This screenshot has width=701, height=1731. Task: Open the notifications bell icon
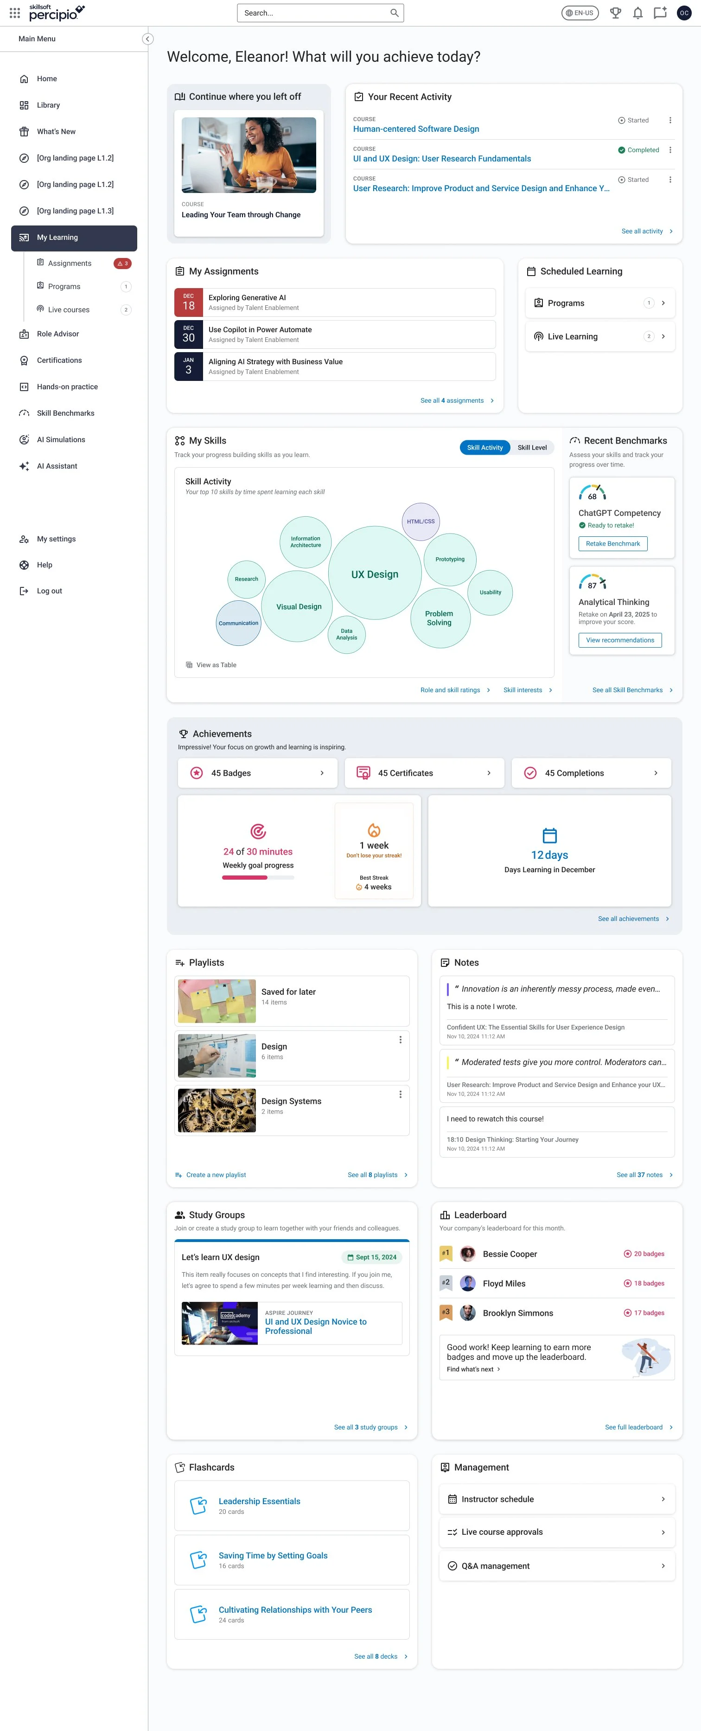[638, 13]
